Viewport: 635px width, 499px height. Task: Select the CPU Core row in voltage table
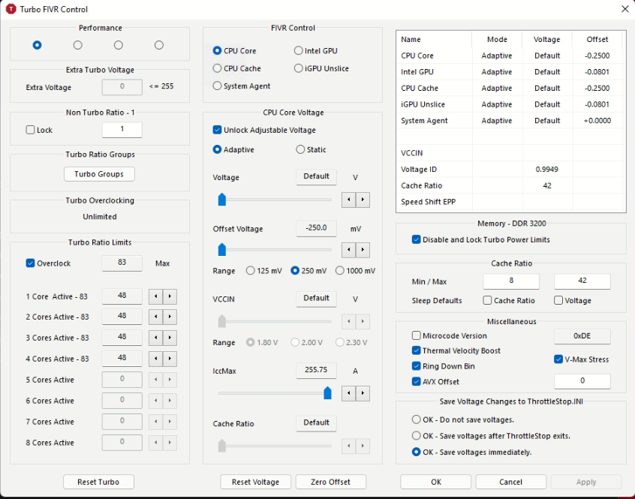coord(511,56)
